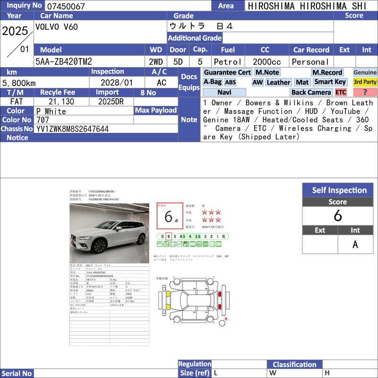Click the recycle fee 21,130
The image size is (378, 378).
pyautogui.click(x=61, y=102)
